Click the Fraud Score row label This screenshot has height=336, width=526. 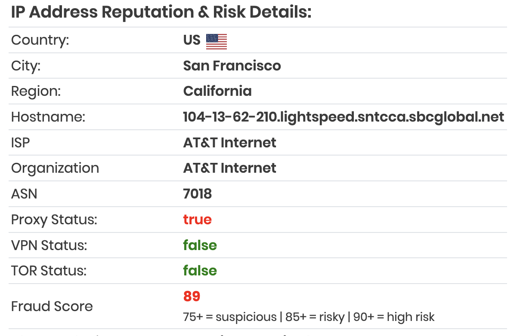[52, 306]
